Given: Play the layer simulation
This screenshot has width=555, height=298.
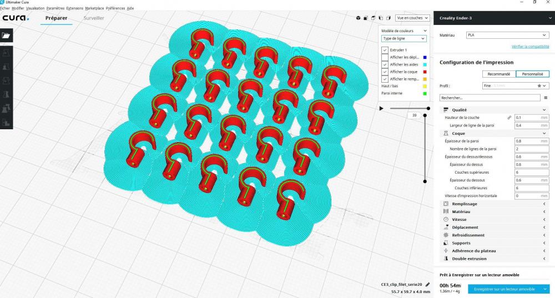Looking at the screenshot, I should [x=381, y=108].
